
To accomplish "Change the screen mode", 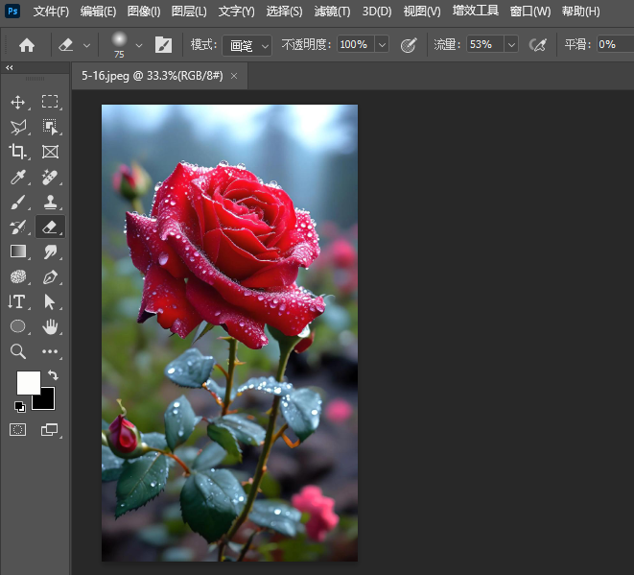I will point(49,429).
